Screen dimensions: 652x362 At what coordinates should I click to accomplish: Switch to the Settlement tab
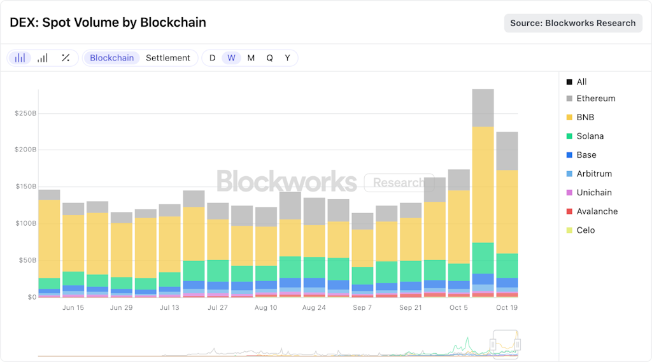pyautogui.click(x=168, y=58)
